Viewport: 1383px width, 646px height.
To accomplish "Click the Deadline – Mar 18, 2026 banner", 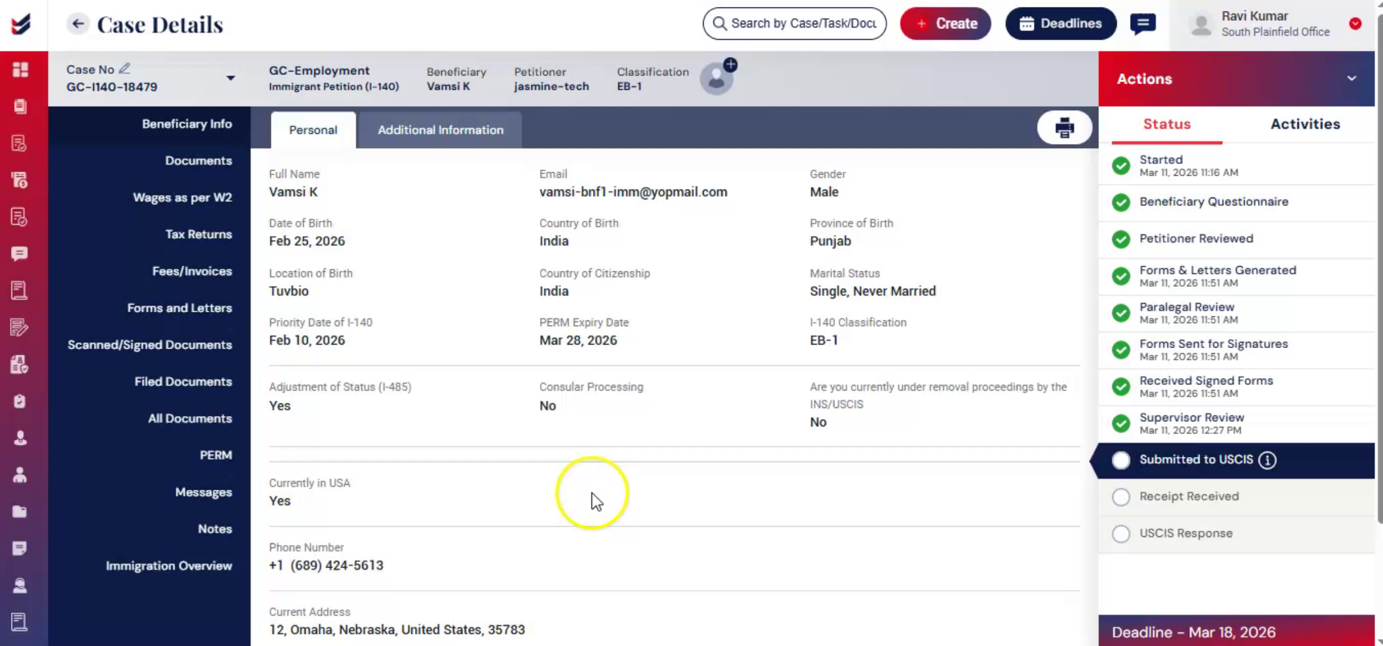I will pyautogui.click(x=1236, y=632).
